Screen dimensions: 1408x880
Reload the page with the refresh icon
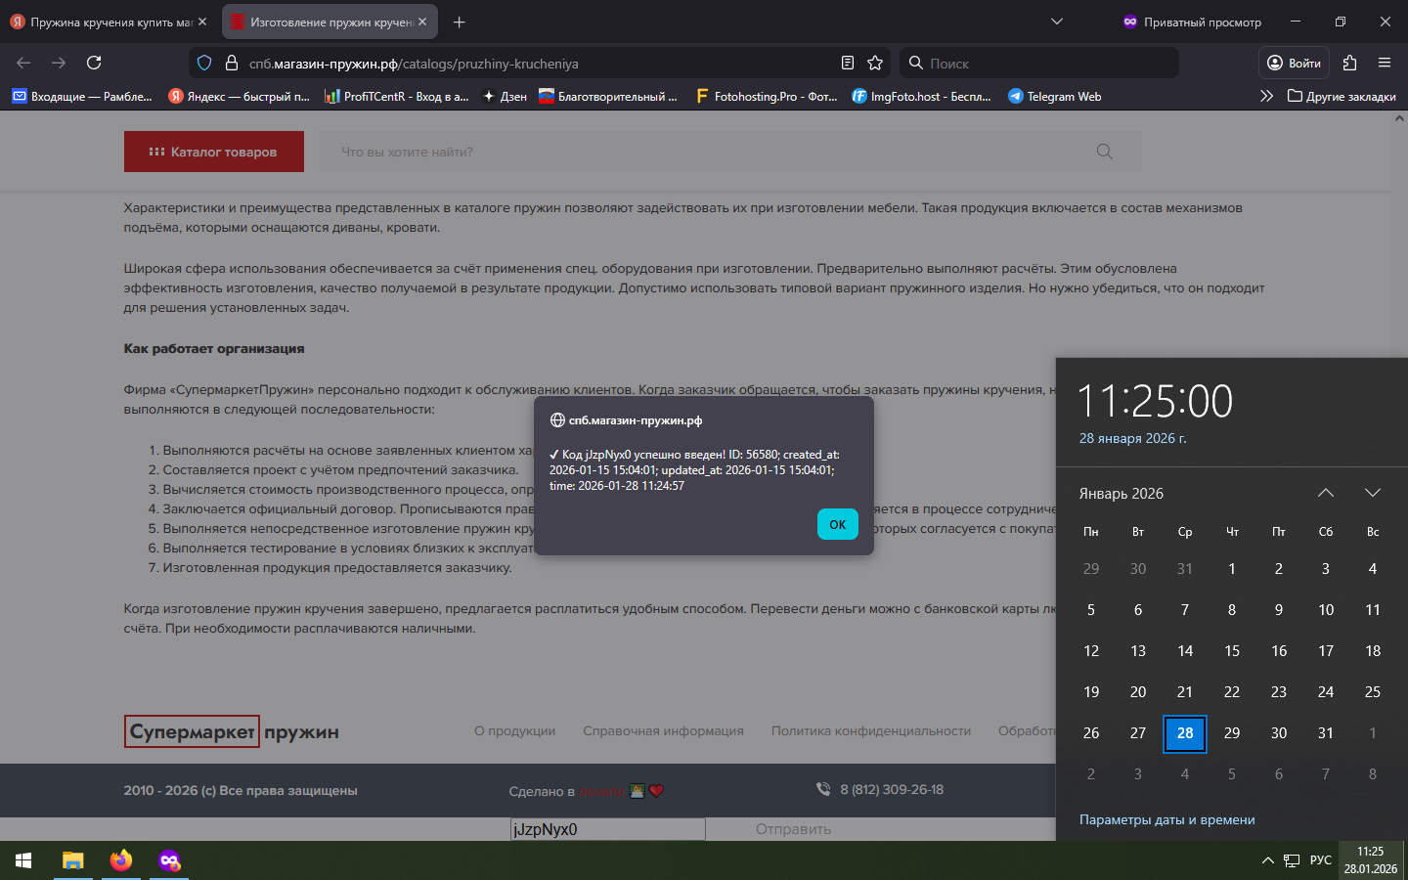pyautogui.click(x=94, y=63)
